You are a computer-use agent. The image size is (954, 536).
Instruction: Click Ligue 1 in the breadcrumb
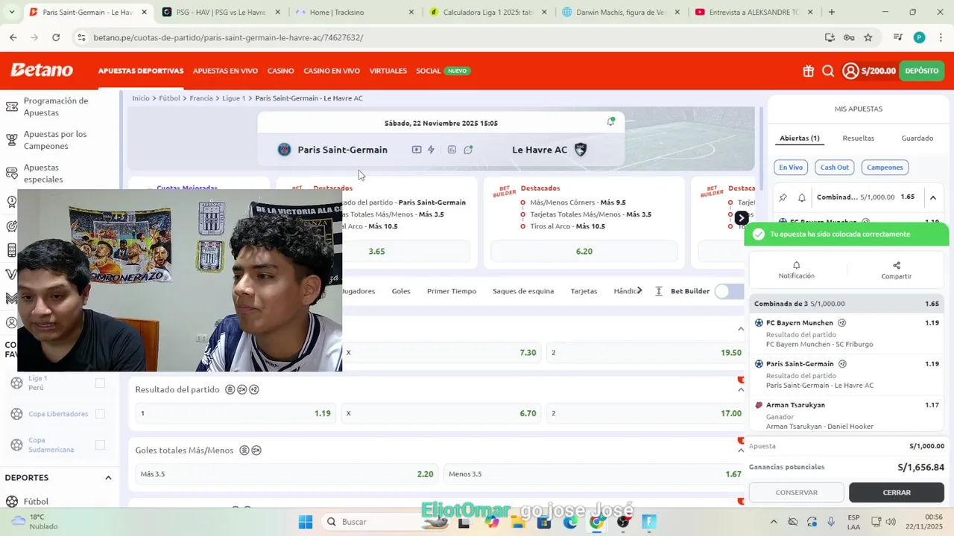tap(233, 98)
